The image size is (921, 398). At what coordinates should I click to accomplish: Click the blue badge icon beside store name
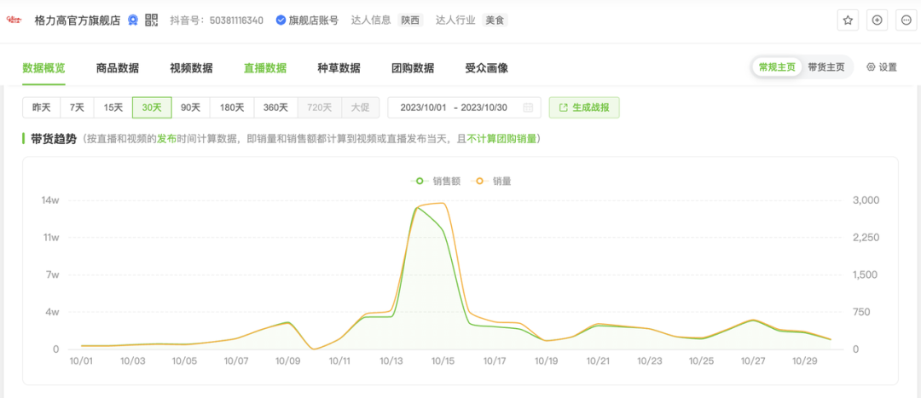(133, 20)
